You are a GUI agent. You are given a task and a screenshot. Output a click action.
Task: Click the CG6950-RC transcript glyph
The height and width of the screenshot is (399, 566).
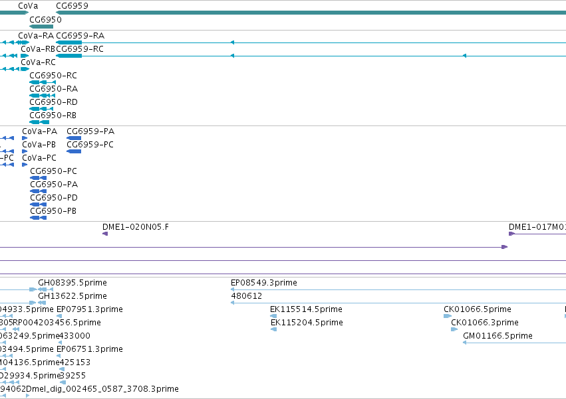pos(43,82)
